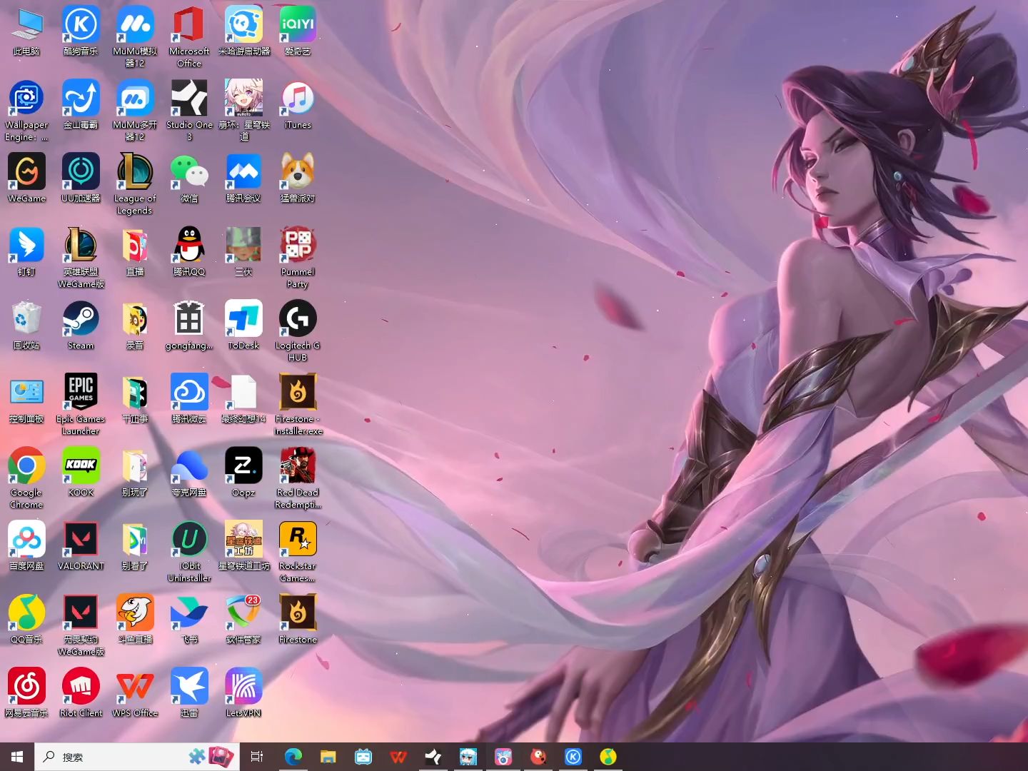Launch 崩坏：星穹铁道 game shortcut

(x=243, y=111)
